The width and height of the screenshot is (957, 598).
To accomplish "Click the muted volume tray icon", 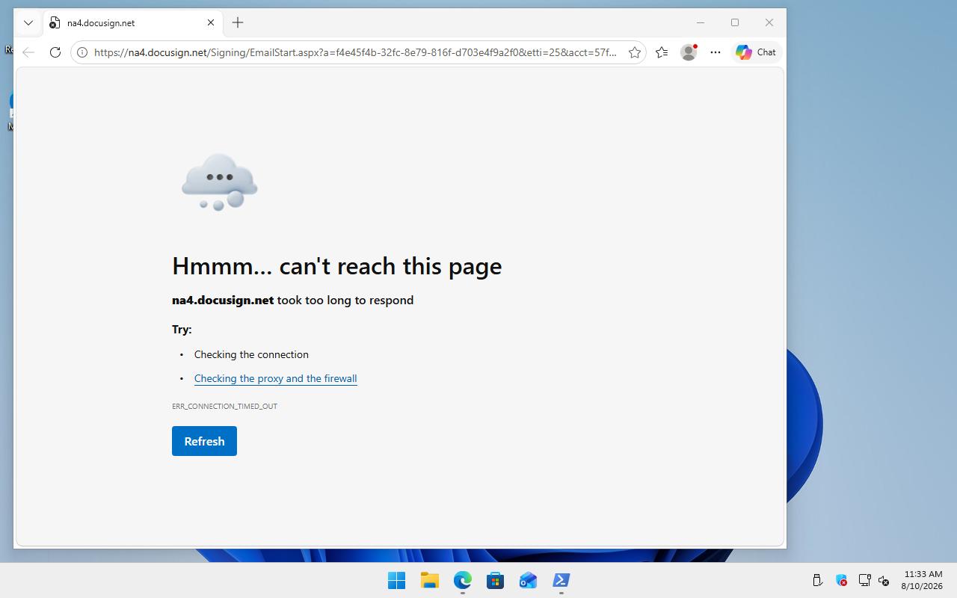I will pos(883,580).
